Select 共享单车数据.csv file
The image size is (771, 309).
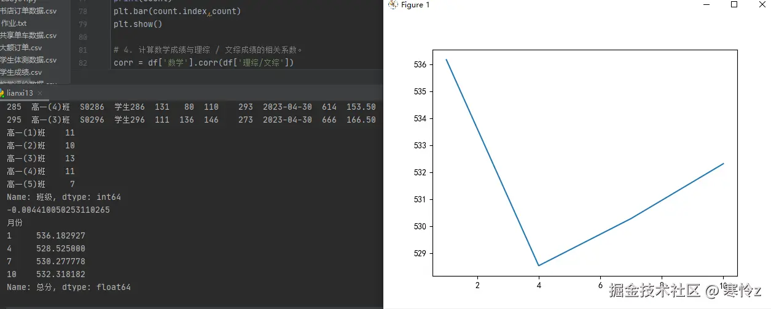coord(28,36)
